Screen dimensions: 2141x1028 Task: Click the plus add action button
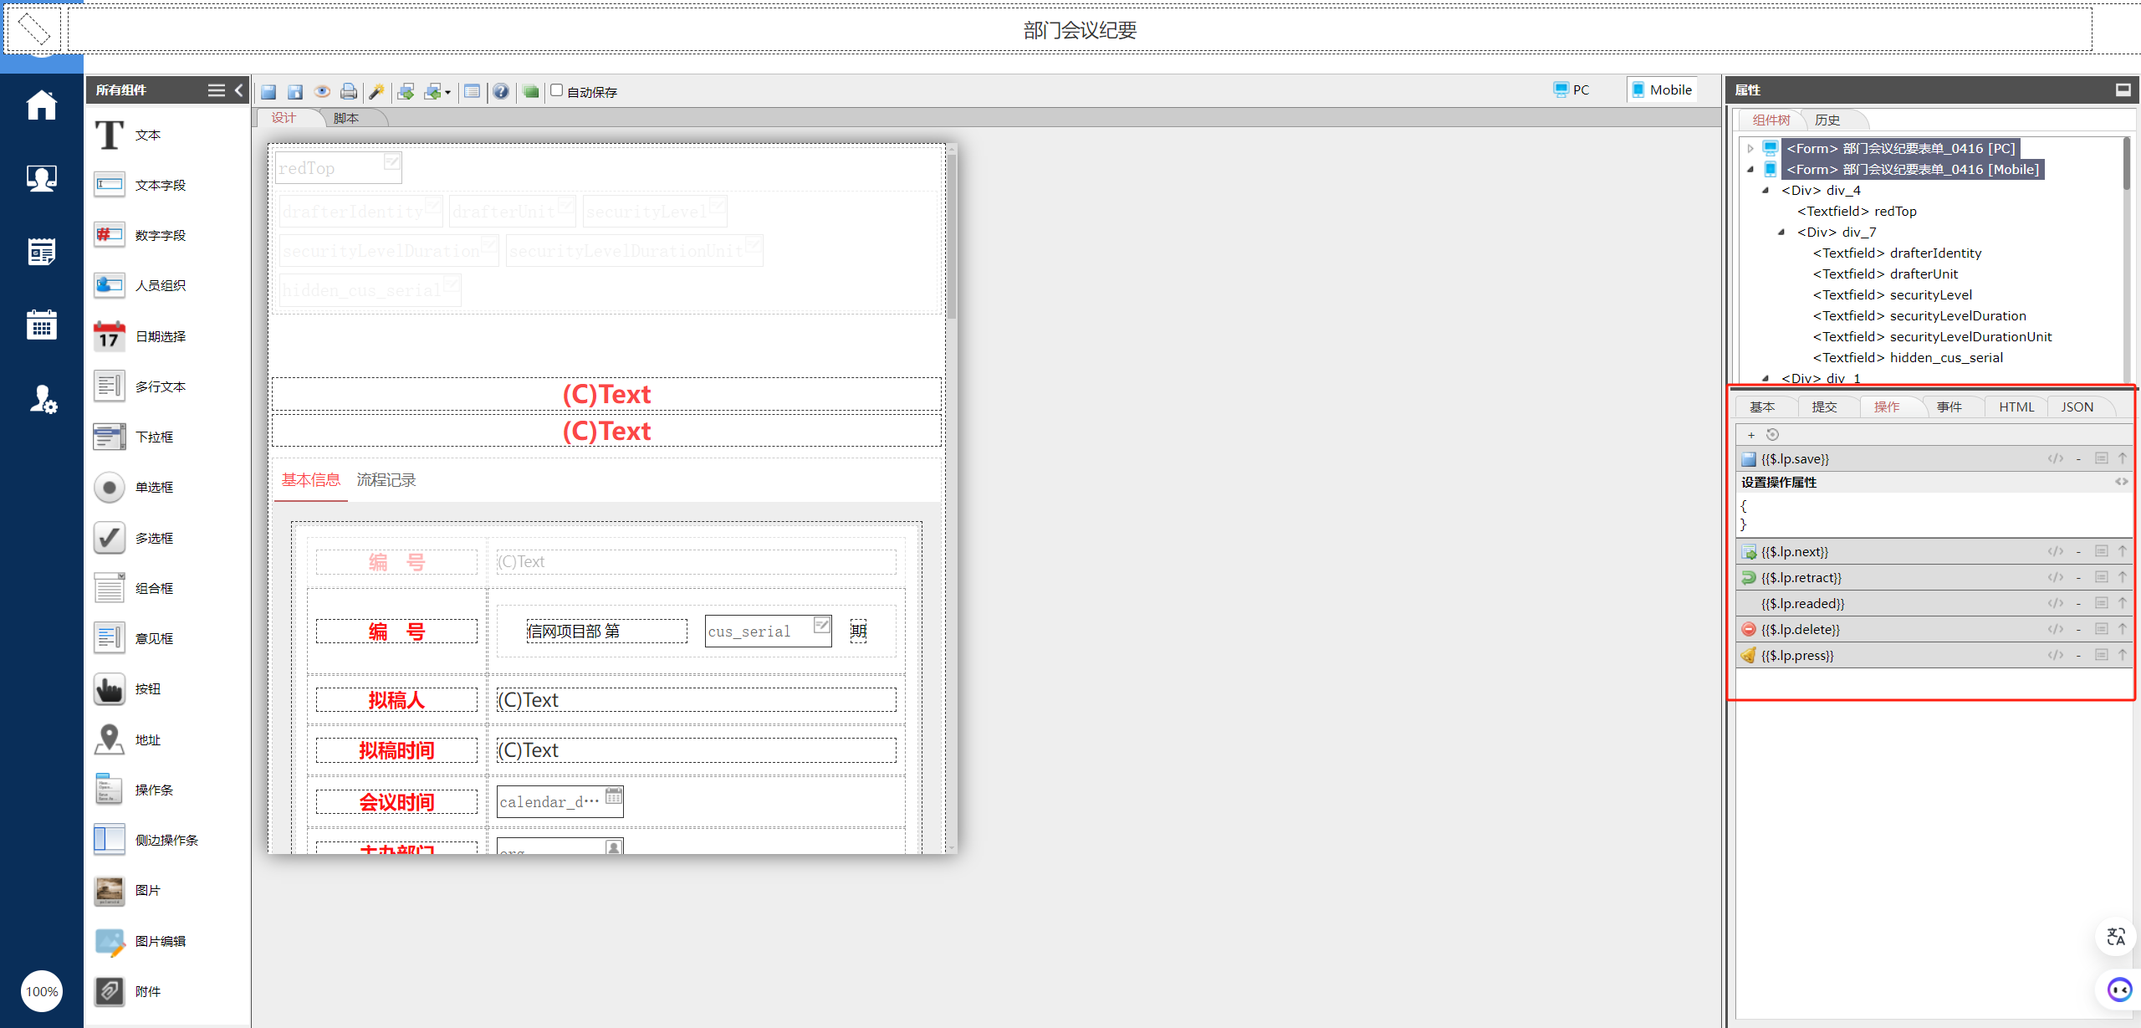[x=1751, y=435]
